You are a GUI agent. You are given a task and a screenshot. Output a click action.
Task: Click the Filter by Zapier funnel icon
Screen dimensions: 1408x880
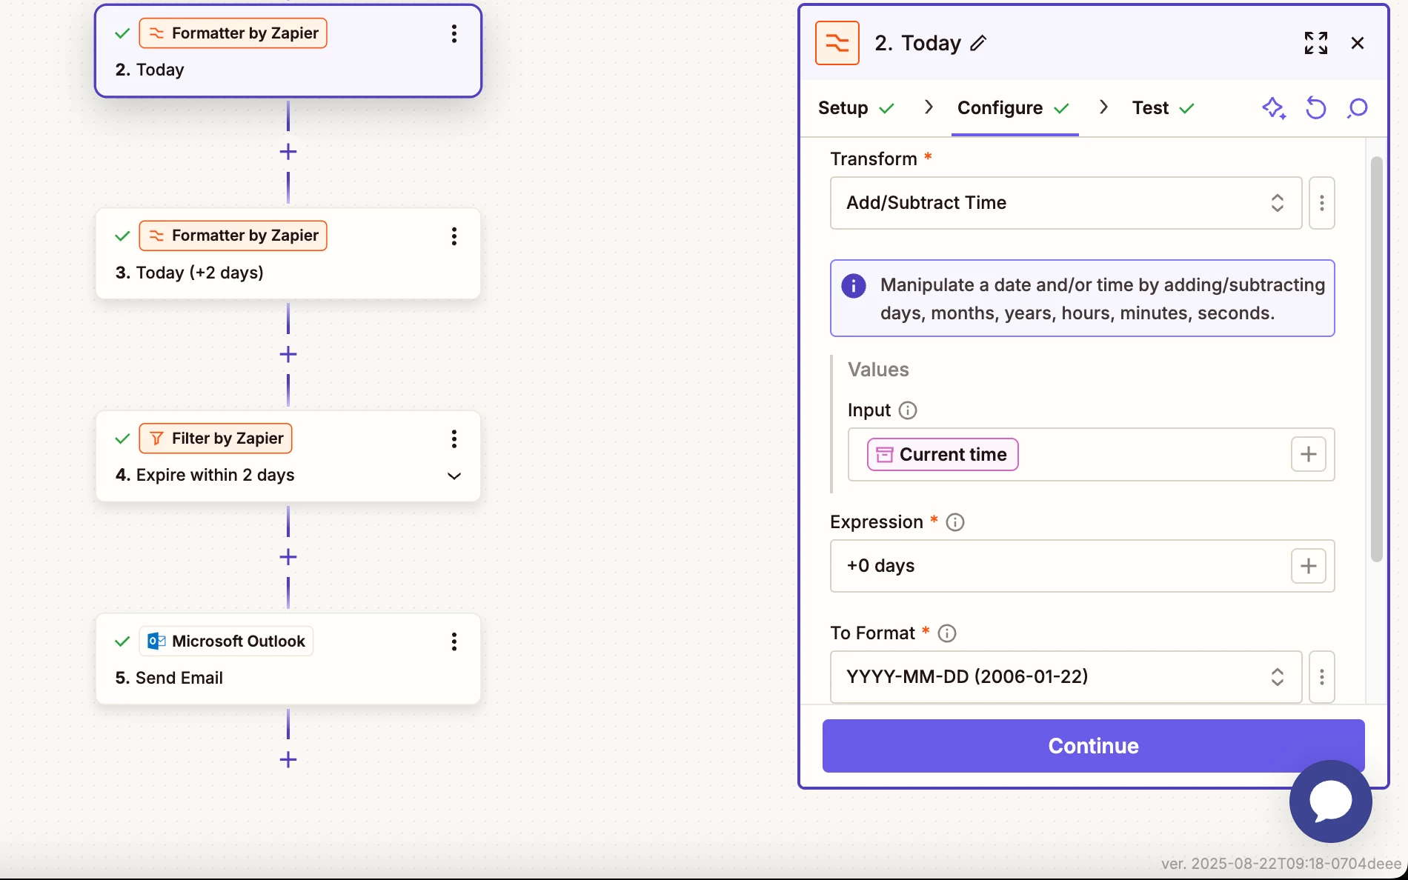[x=156, y=439]
